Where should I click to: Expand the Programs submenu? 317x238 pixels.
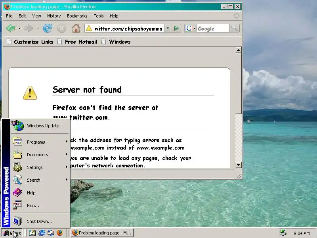[40, 142]
